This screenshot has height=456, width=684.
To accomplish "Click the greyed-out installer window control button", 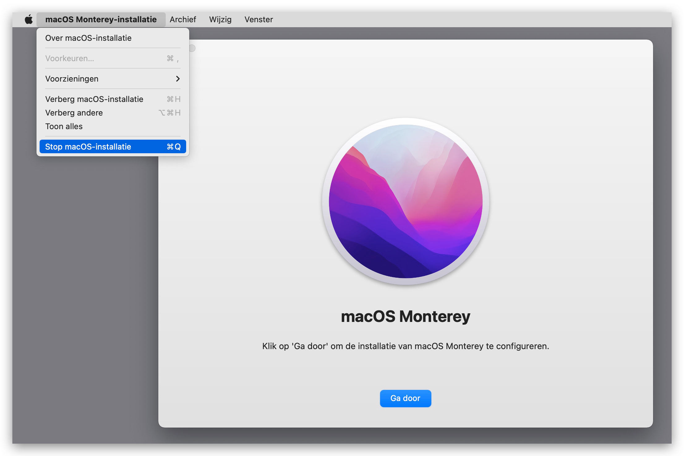I will [x=192, y=48].
